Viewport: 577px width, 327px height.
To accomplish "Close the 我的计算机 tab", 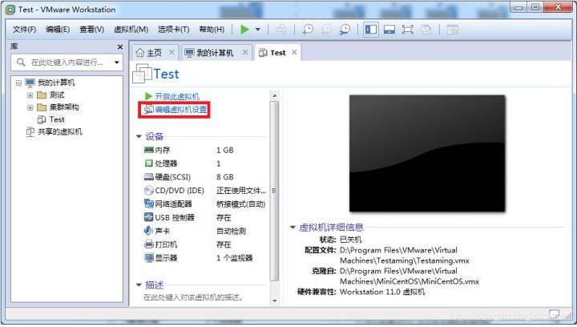I will pyautogui.click(x=245, y=52).
